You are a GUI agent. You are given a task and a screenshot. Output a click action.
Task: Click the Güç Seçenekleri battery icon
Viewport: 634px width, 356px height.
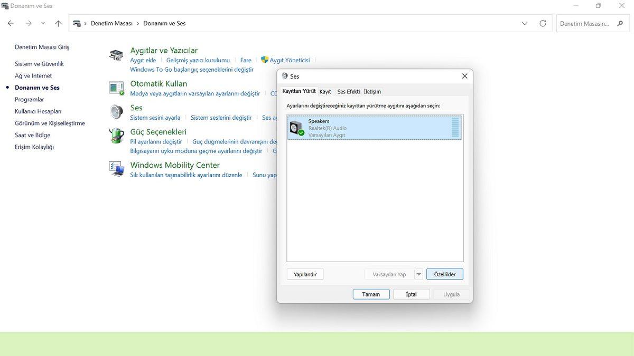[x=116, y=136]
